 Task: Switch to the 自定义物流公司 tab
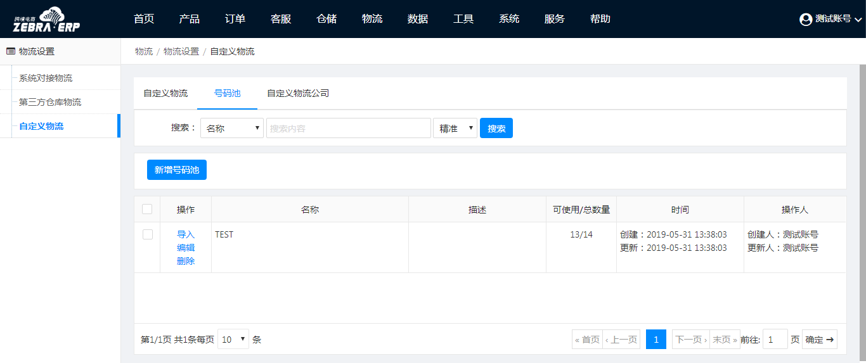298,93
